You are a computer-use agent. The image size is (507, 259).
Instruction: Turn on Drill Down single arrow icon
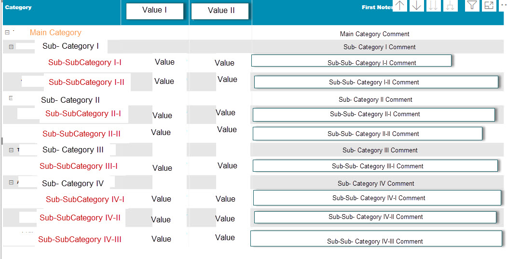coord(416,5)
